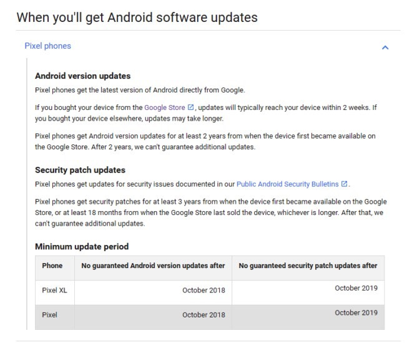The width and height of the screenshot is (417, 343).
Task: Click sentence about latest Android directly from Google
Action: [x=140, y=90]
